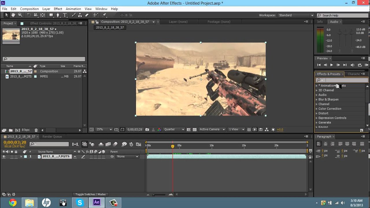Select the Pen tool
Viewport: 370px width, 208px height.
[58, 15]
